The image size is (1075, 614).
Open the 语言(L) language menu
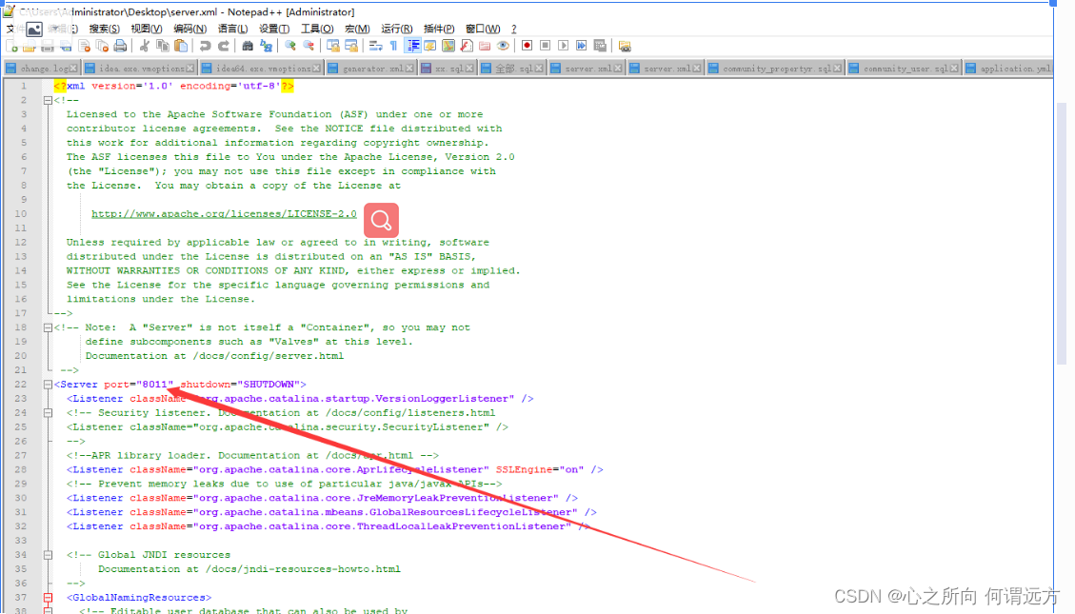pos(232,29)
